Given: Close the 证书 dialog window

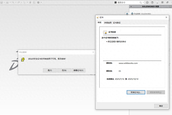Looking at the screenshot, I should coord(166,17).
